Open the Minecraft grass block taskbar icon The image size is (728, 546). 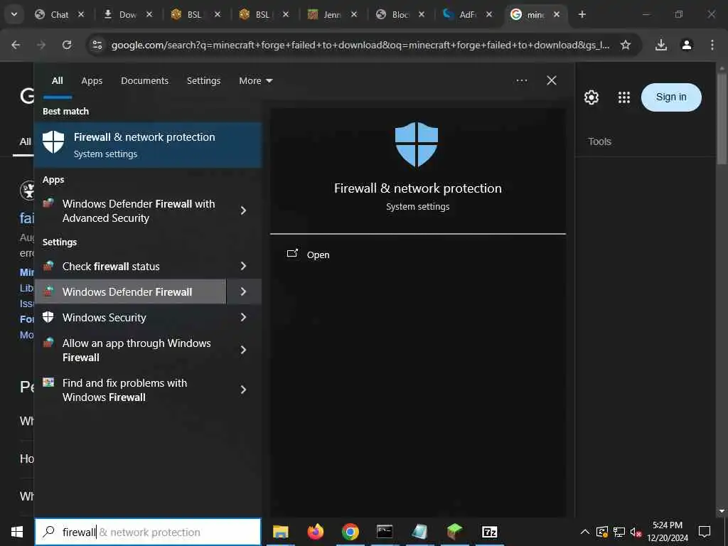[454, 532]
